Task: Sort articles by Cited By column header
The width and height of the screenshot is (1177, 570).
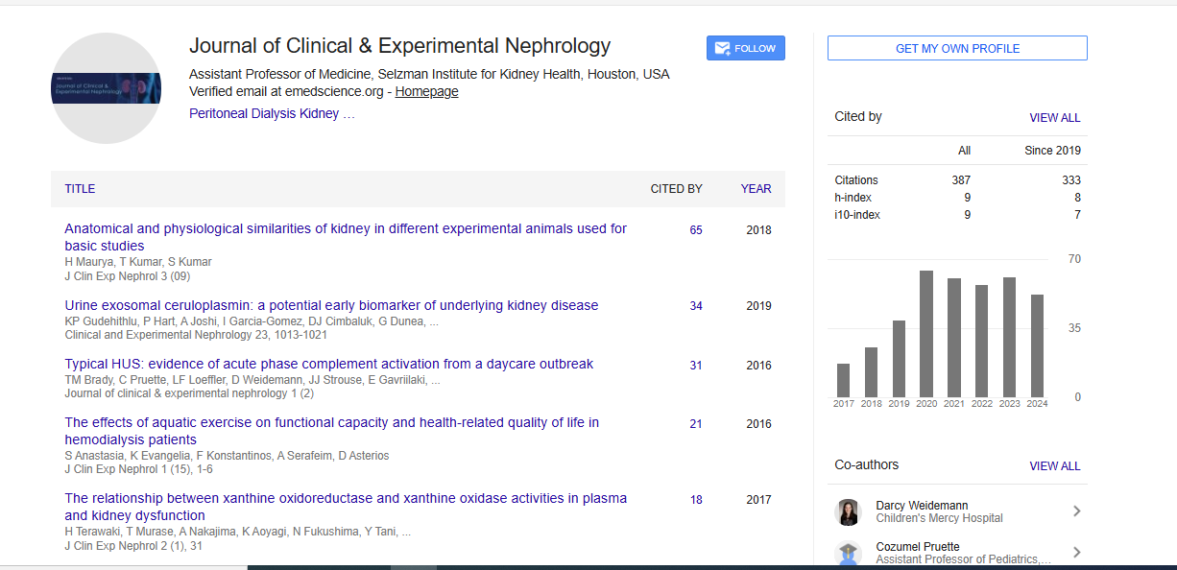Action: point(676,189)
